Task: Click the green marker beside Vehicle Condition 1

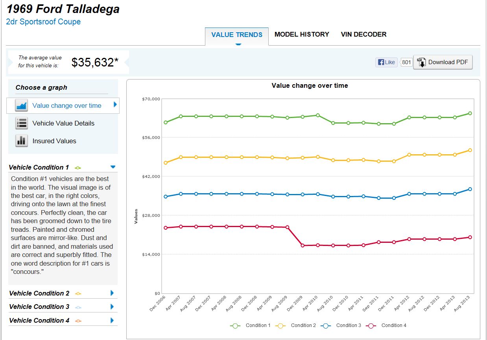Action: (x=78, y=168)
